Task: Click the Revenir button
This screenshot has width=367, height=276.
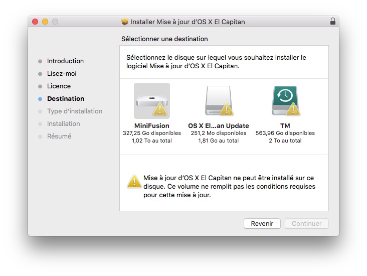Action: pos(262,223)
